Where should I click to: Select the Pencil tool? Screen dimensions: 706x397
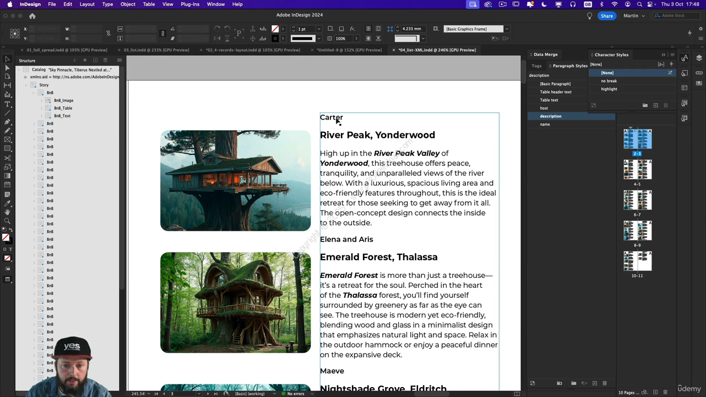click(x=7, y=131)
